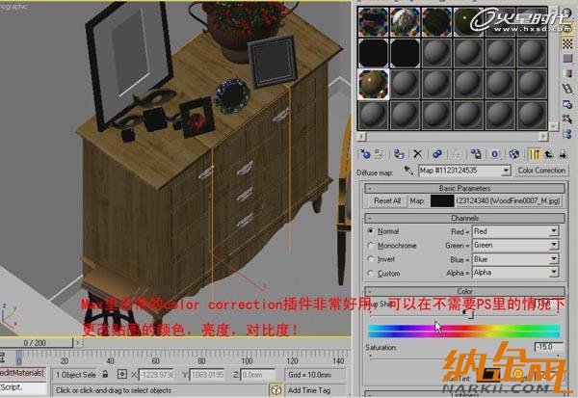Click cube icon beside Add Time Tag
This screenshot has height=398, width=578.
click(x=276, y=390)
